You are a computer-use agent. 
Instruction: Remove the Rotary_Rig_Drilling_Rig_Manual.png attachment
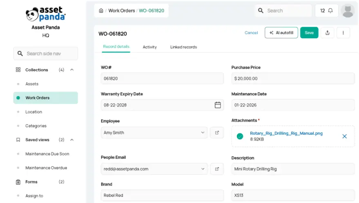[x=344, y=136]
